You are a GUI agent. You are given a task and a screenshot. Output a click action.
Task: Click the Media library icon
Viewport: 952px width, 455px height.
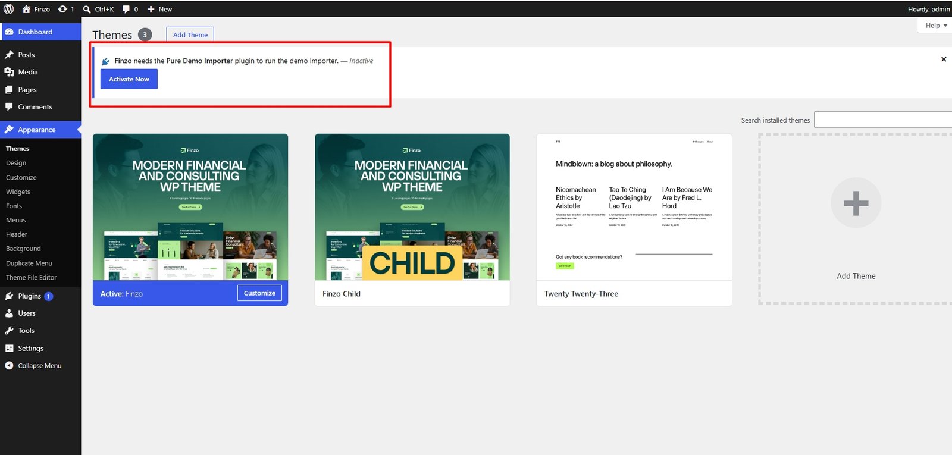[9, 72]
